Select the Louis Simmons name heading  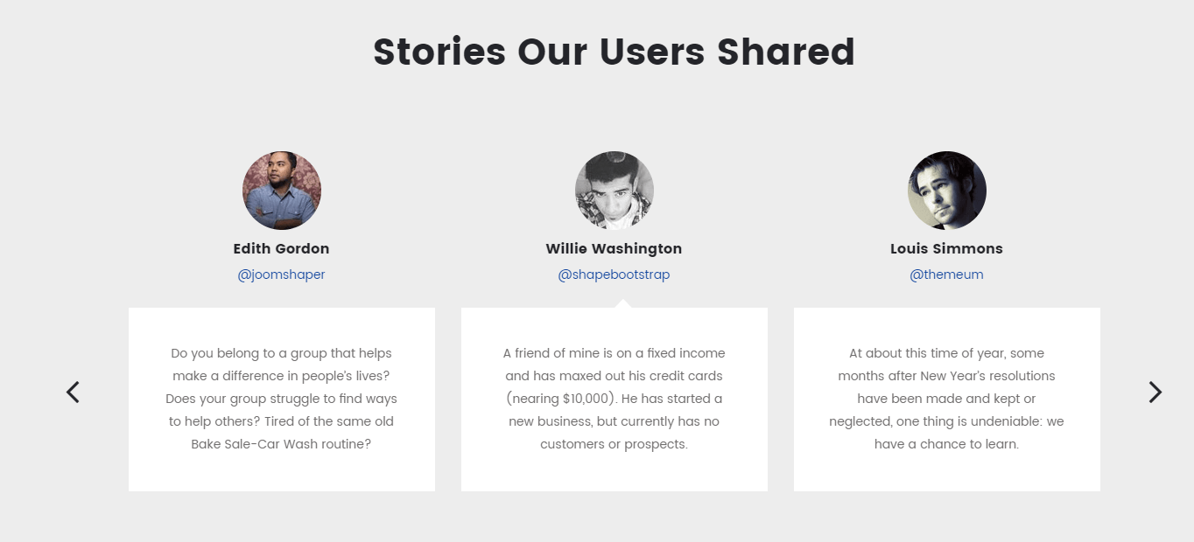(947, 248)
